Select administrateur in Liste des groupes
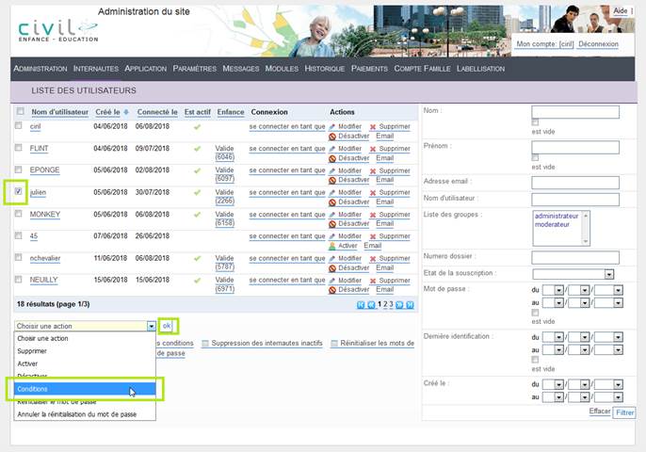Screen dimensions: 646x452 (556, 216)
